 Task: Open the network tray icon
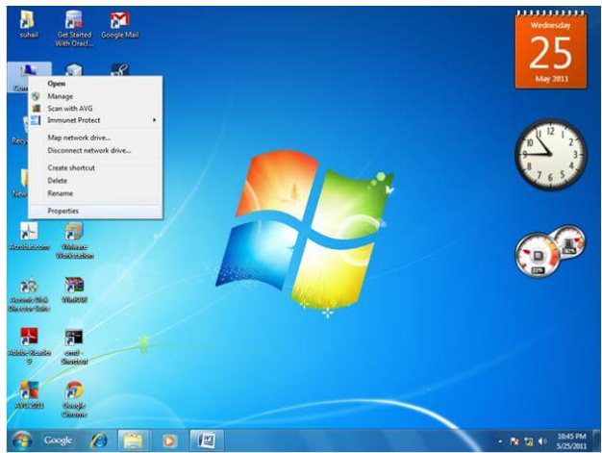pos(529,441)
